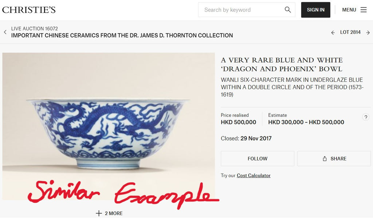Image resolution: width=373 pixels, height=223 pixels.
Task: Open the hamburger menu icon
Action: point(363,10)
